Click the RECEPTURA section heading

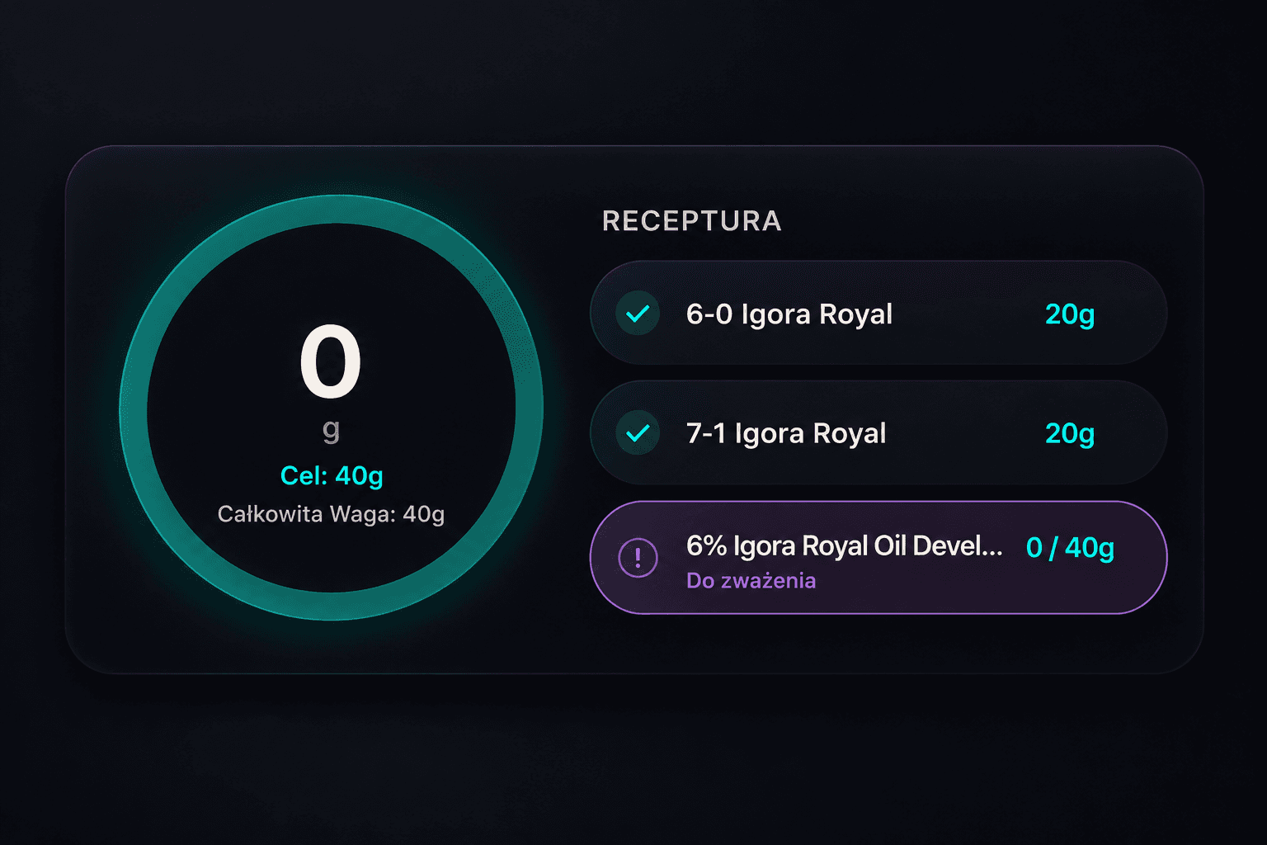point(691,221)
